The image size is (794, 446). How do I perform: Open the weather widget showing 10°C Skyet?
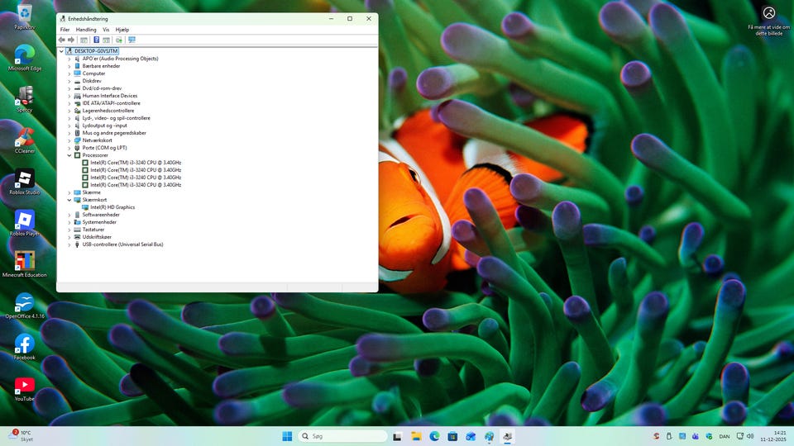click(x=22, y=436)
